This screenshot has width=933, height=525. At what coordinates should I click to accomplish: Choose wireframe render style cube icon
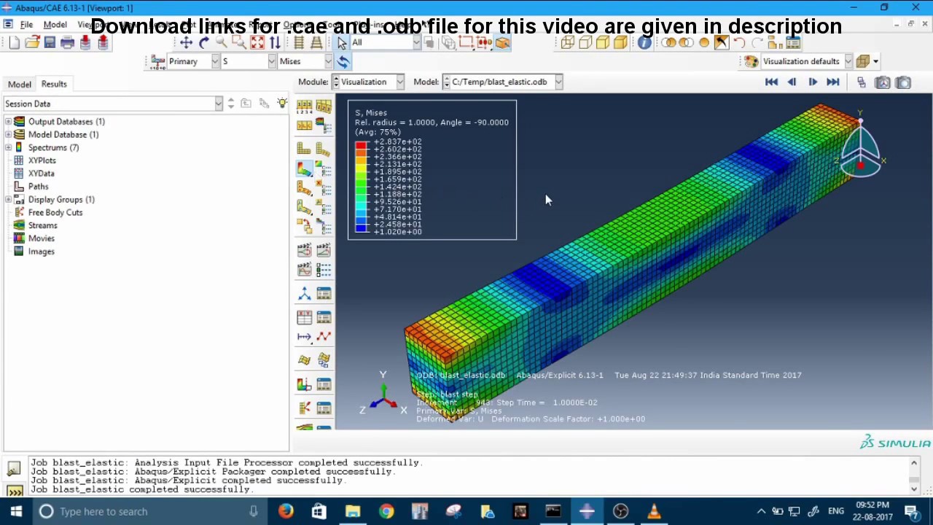coord(567,43)
